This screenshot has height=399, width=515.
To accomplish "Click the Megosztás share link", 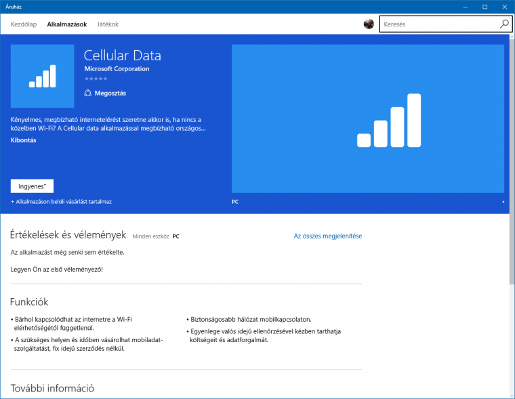I will tap(110, 93).
